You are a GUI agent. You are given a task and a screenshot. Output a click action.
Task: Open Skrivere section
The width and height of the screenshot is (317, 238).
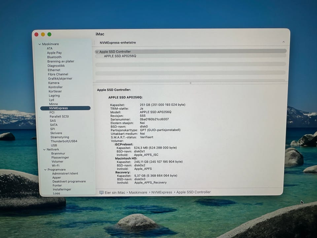point(56,133)
